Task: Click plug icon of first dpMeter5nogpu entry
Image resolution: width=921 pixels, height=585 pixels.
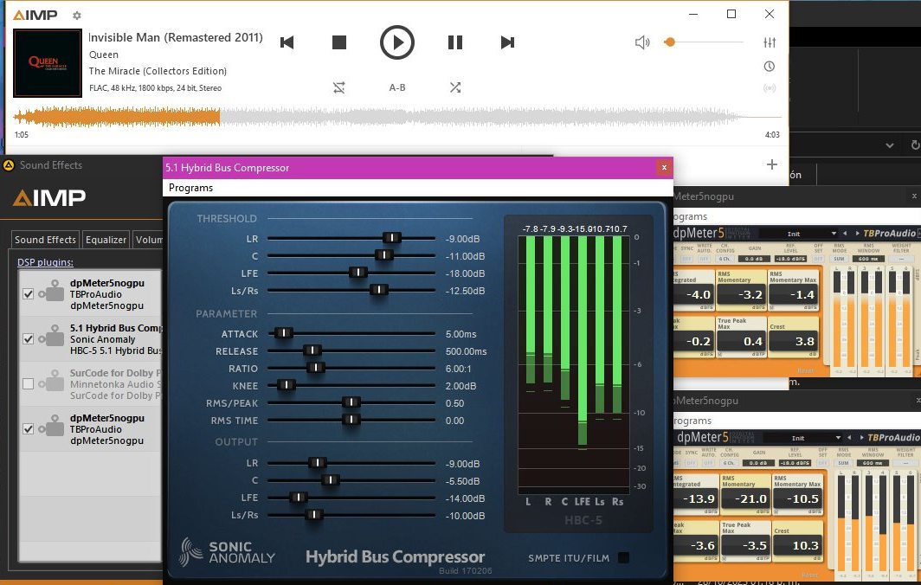Action: pos(52,290)
